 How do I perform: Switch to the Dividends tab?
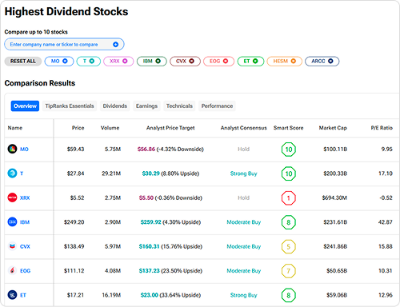tap(115, 106)
